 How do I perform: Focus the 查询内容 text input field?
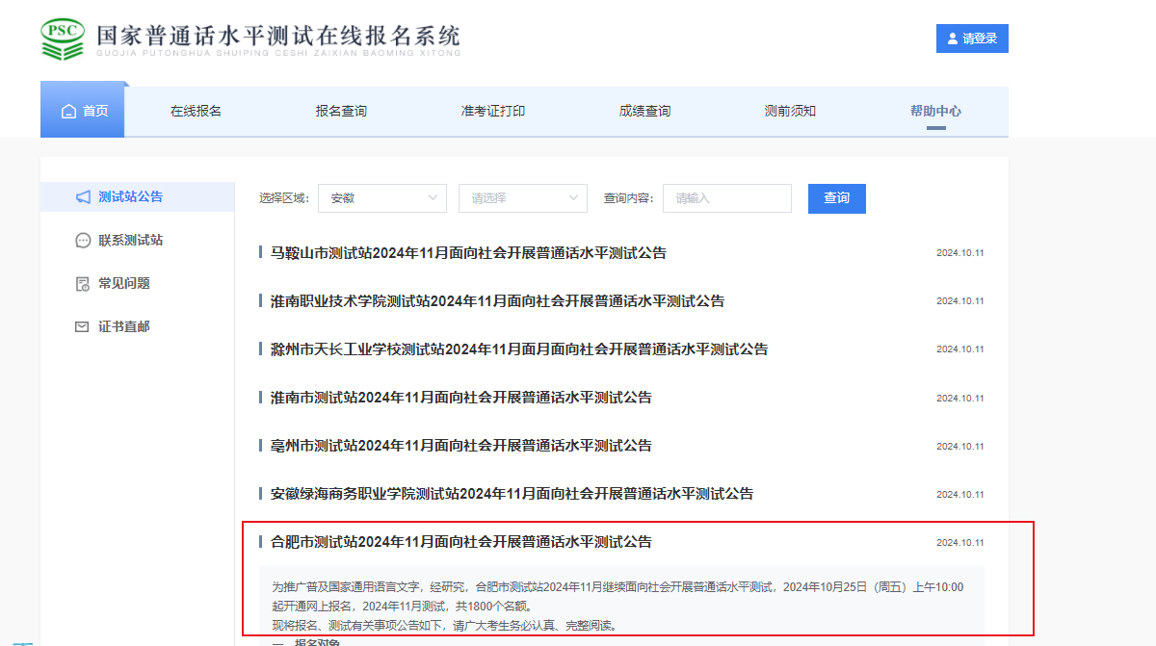point(726,198)
